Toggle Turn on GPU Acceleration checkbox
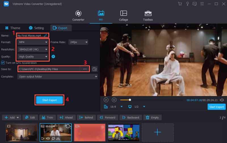This screenshot has height=143, width=227. [x=3, y=63]
